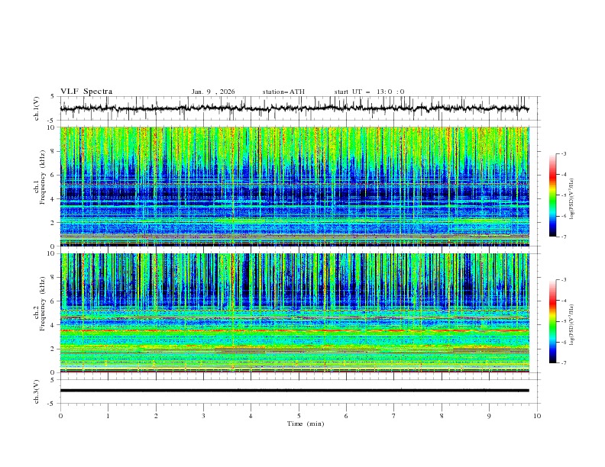Click the ch.1 PSD color scale bar
The width and height of the screenshot is (605, 467).
click(552, 195)
